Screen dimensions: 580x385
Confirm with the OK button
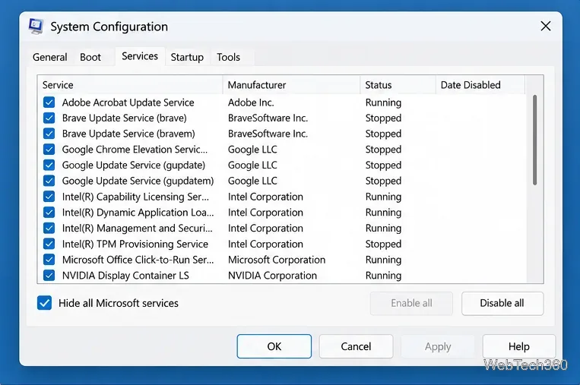click(x=274, y=346)
